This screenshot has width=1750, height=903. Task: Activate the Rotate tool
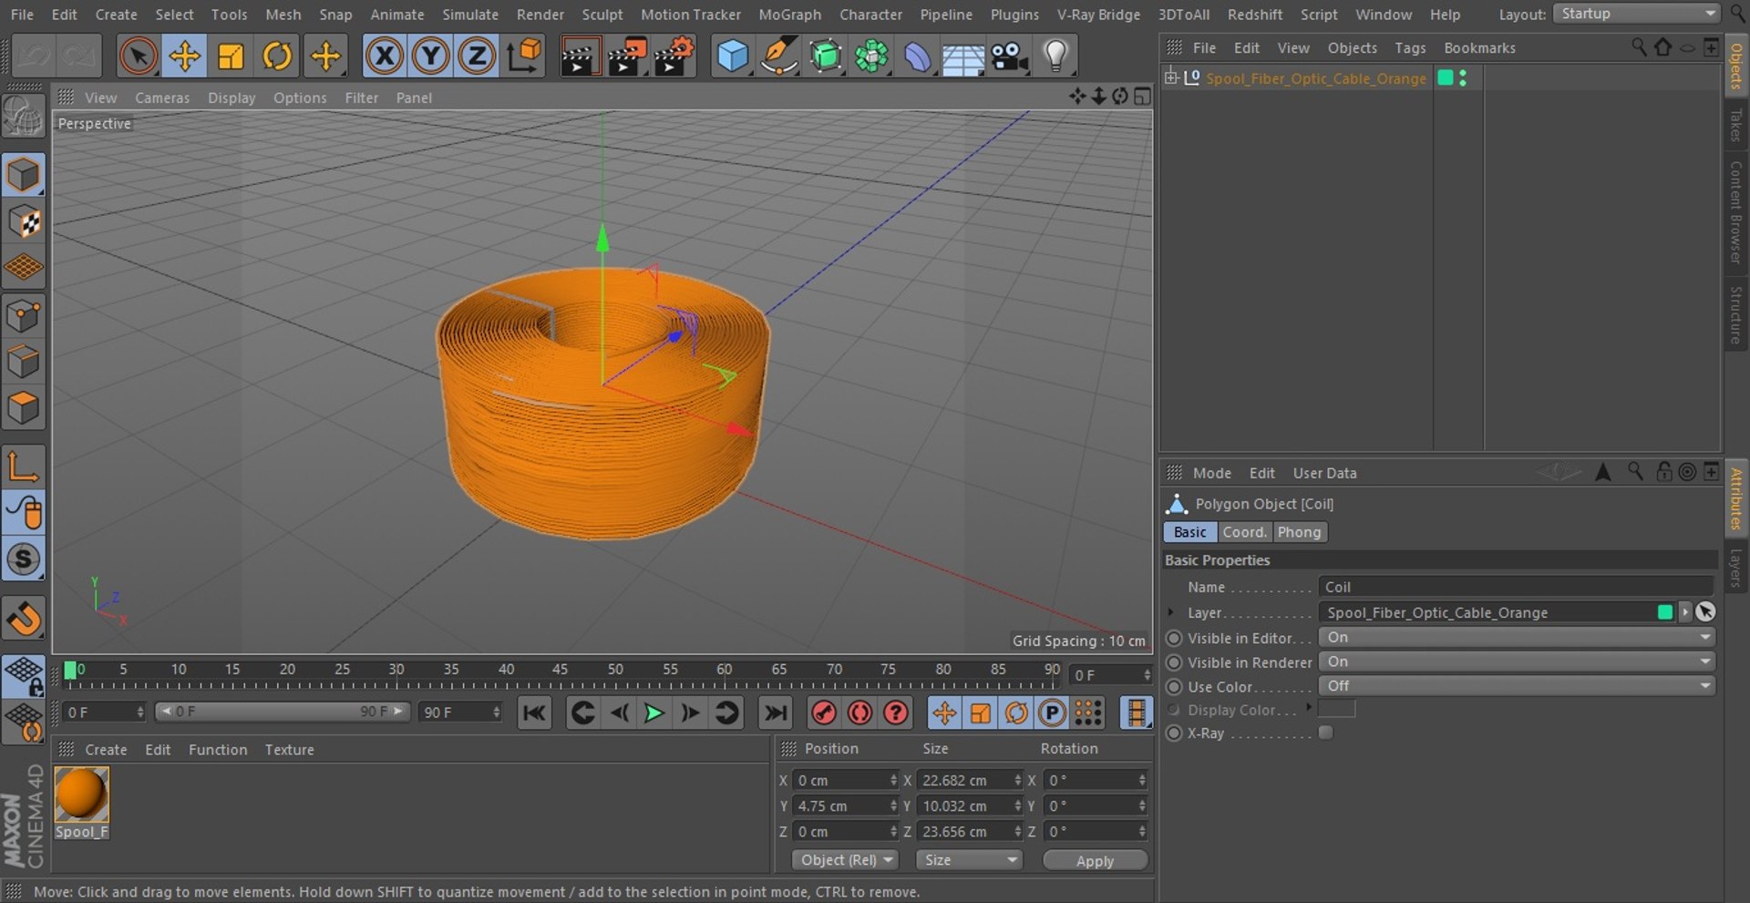(x=277, y=56)
